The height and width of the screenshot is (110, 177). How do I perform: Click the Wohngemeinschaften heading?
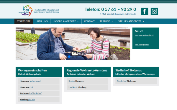pyautogui.click(x=32, y=70)
